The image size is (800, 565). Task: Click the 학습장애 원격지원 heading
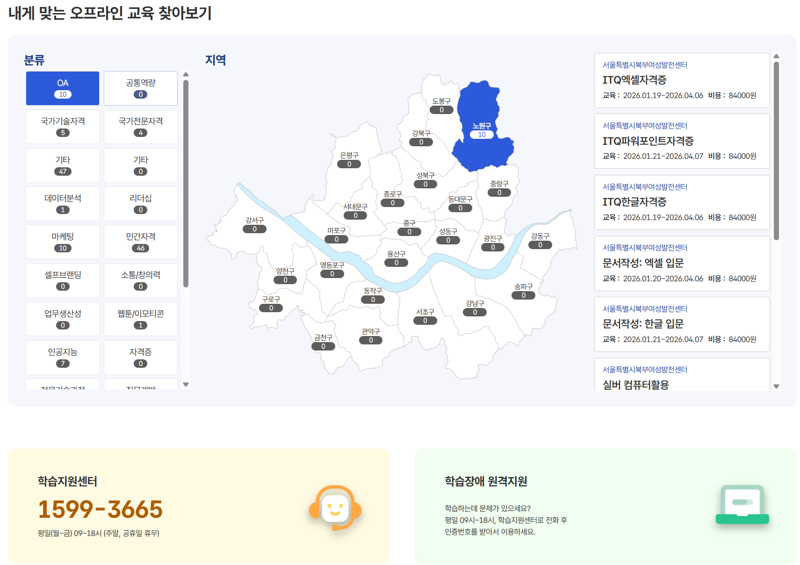[486, 481]
